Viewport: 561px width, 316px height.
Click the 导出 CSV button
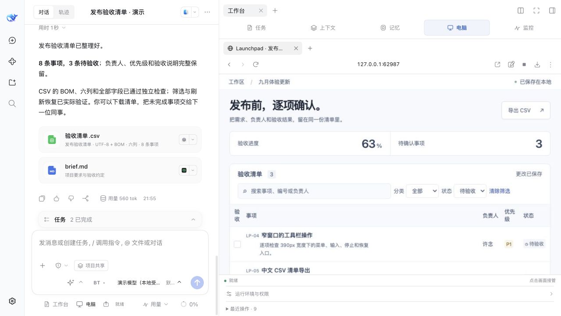526,111
